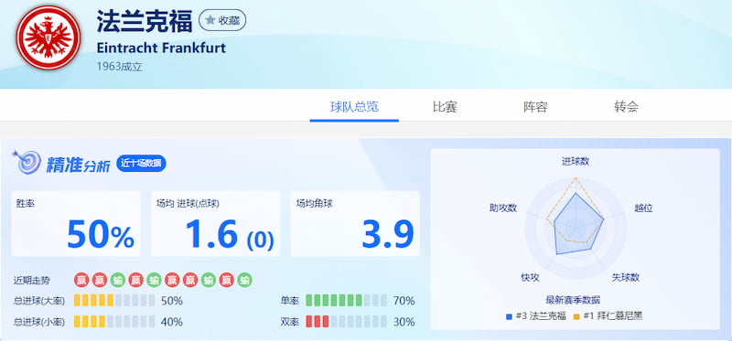This screenshot has height=341, width=732.
Task: Click the 单率 green progress bar
Action: [346, 301]
